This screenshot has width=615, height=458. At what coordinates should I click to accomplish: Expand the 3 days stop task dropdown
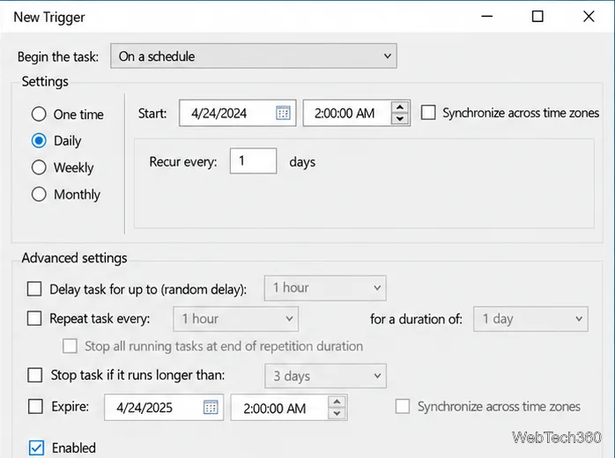(x=325, y=376)
